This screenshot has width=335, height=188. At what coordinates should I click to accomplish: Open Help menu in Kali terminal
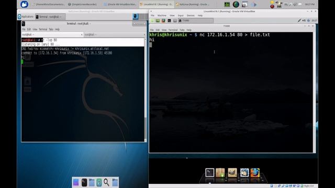coord(57,29)
